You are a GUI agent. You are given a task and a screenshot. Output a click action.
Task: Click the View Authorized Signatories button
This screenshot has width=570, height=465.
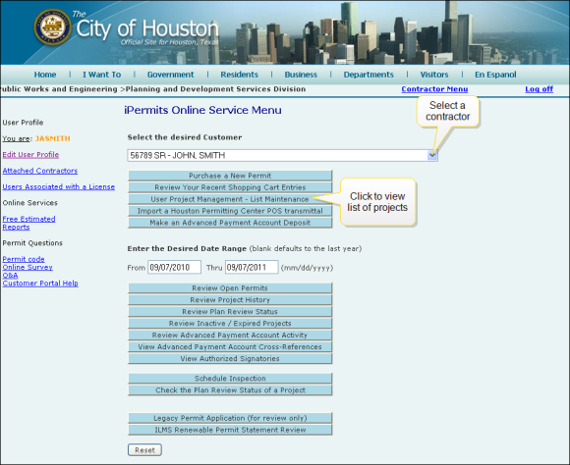pyautogui.click(x=230, y=359)
